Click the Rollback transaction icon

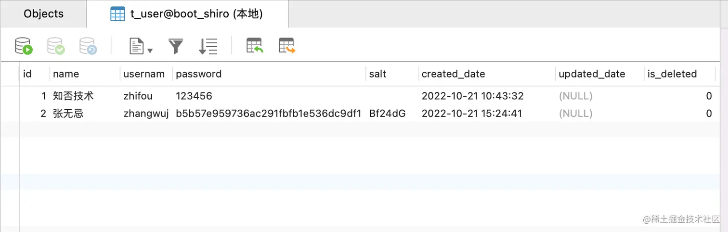(89, 46)
